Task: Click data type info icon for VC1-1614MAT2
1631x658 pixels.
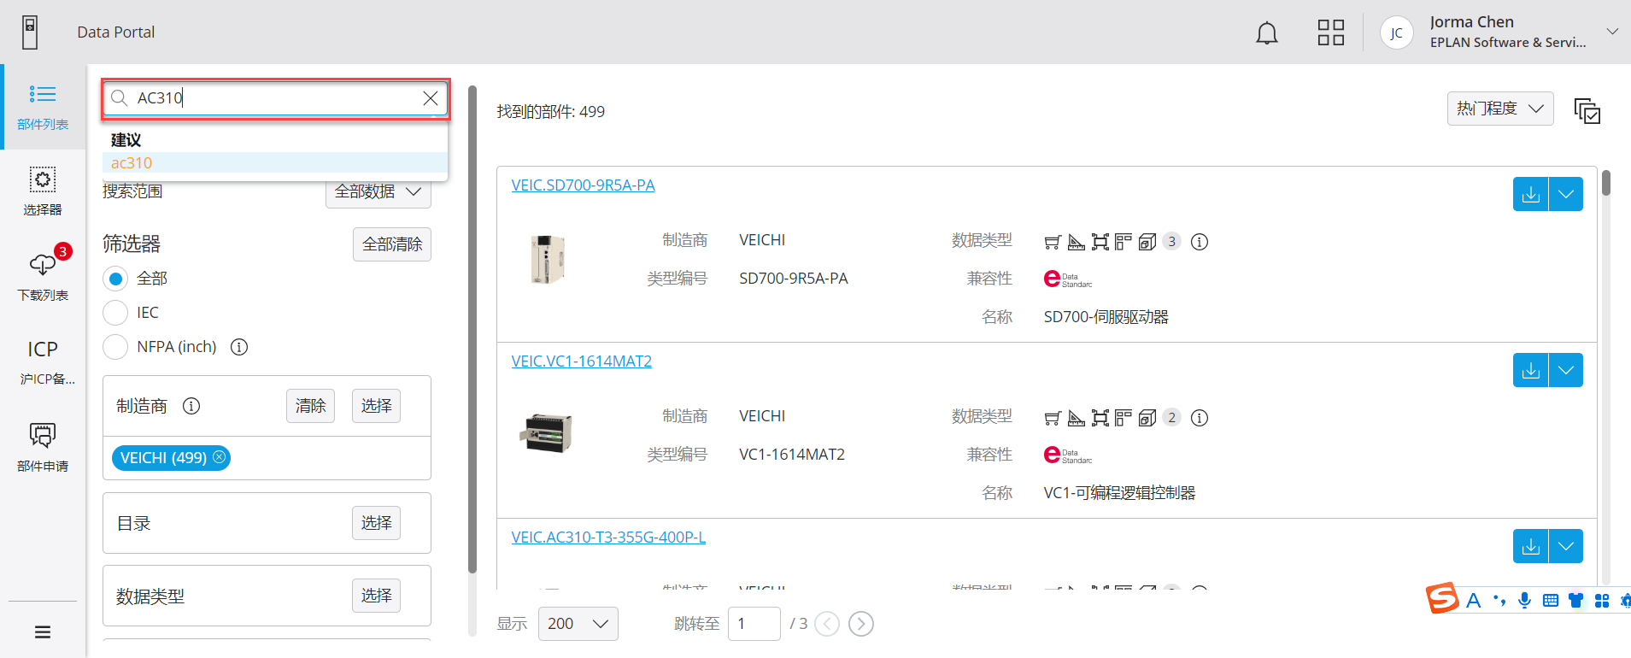Action: (1200, 418)
